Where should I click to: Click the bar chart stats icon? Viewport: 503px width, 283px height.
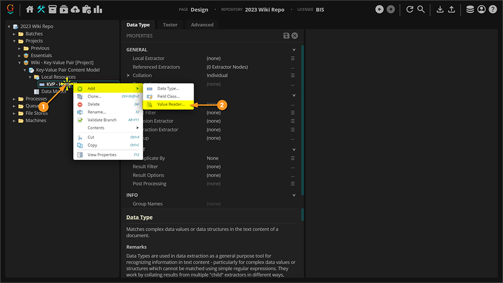click(x=98, y=10)
